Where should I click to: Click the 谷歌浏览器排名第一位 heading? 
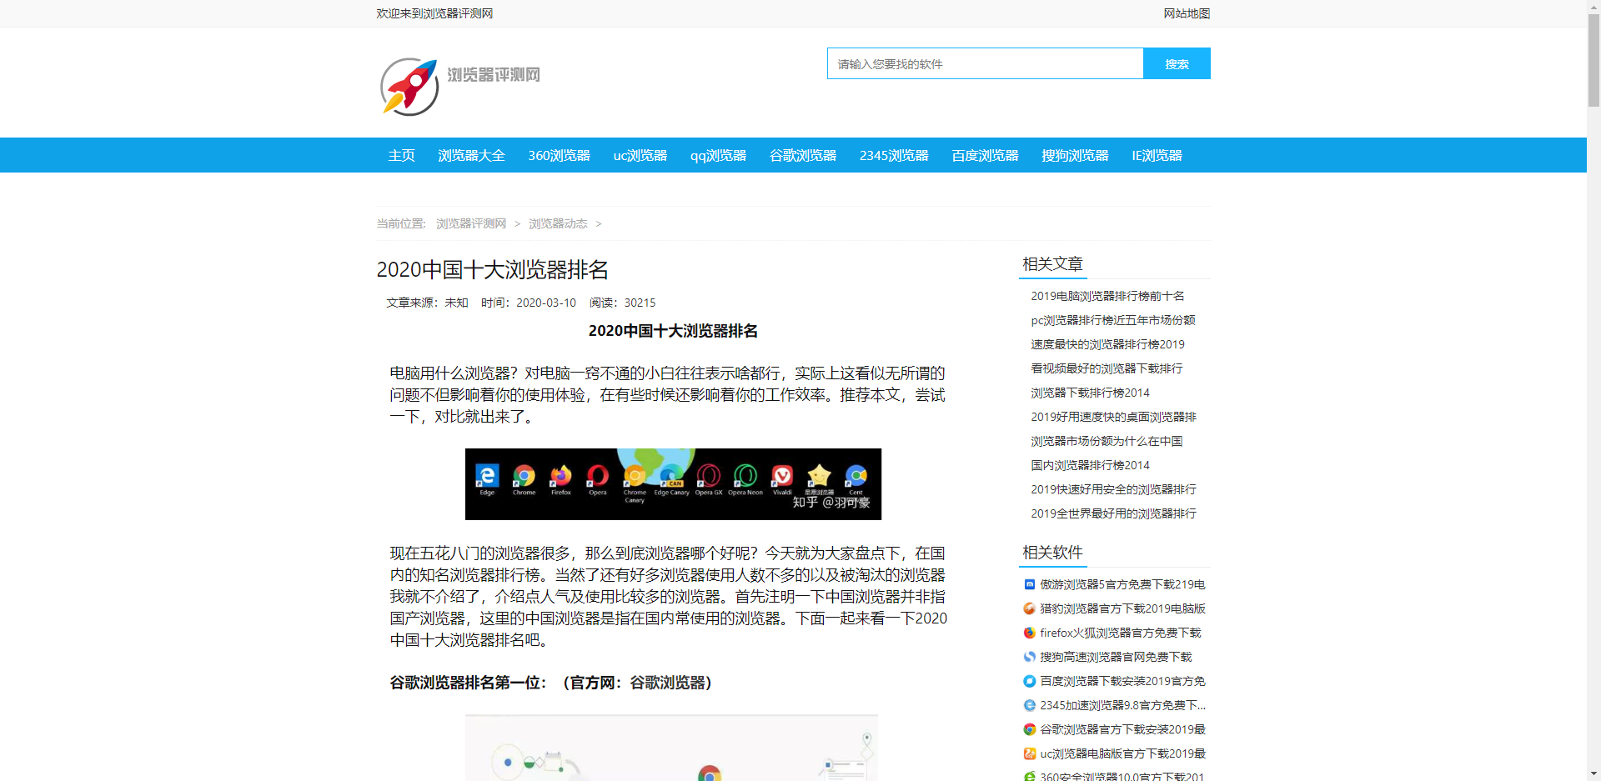551,683
